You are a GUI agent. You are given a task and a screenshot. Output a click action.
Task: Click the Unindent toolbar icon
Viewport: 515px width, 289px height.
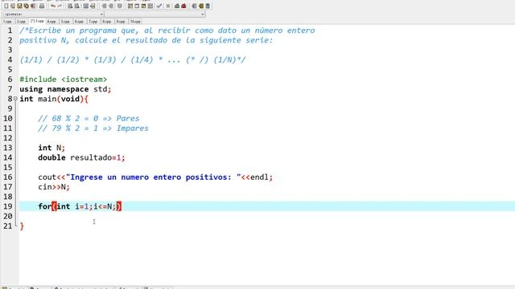(x=111, y=6)
